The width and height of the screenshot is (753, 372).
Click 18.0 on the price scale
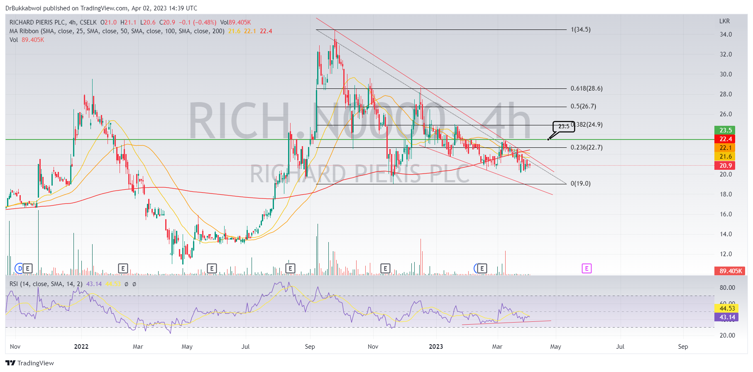726,194
